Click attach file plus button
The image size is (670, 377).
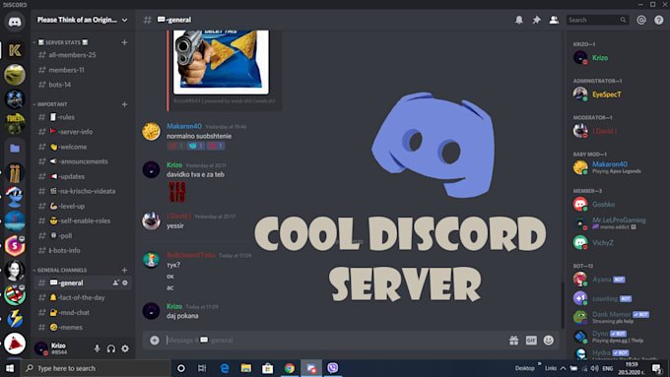pos(155,340)
